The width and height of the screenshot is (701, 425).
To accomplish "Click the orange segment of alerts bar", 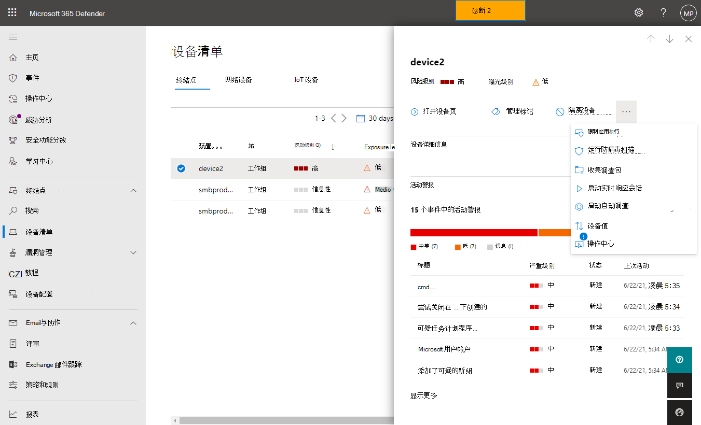I will click(x=554, y=233).
